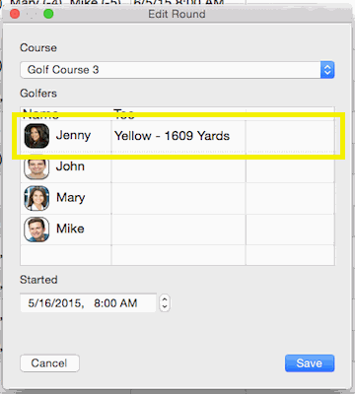Click the Started date and time field
Viewport: 355px width, 394px height.
(x=88, y=302)
